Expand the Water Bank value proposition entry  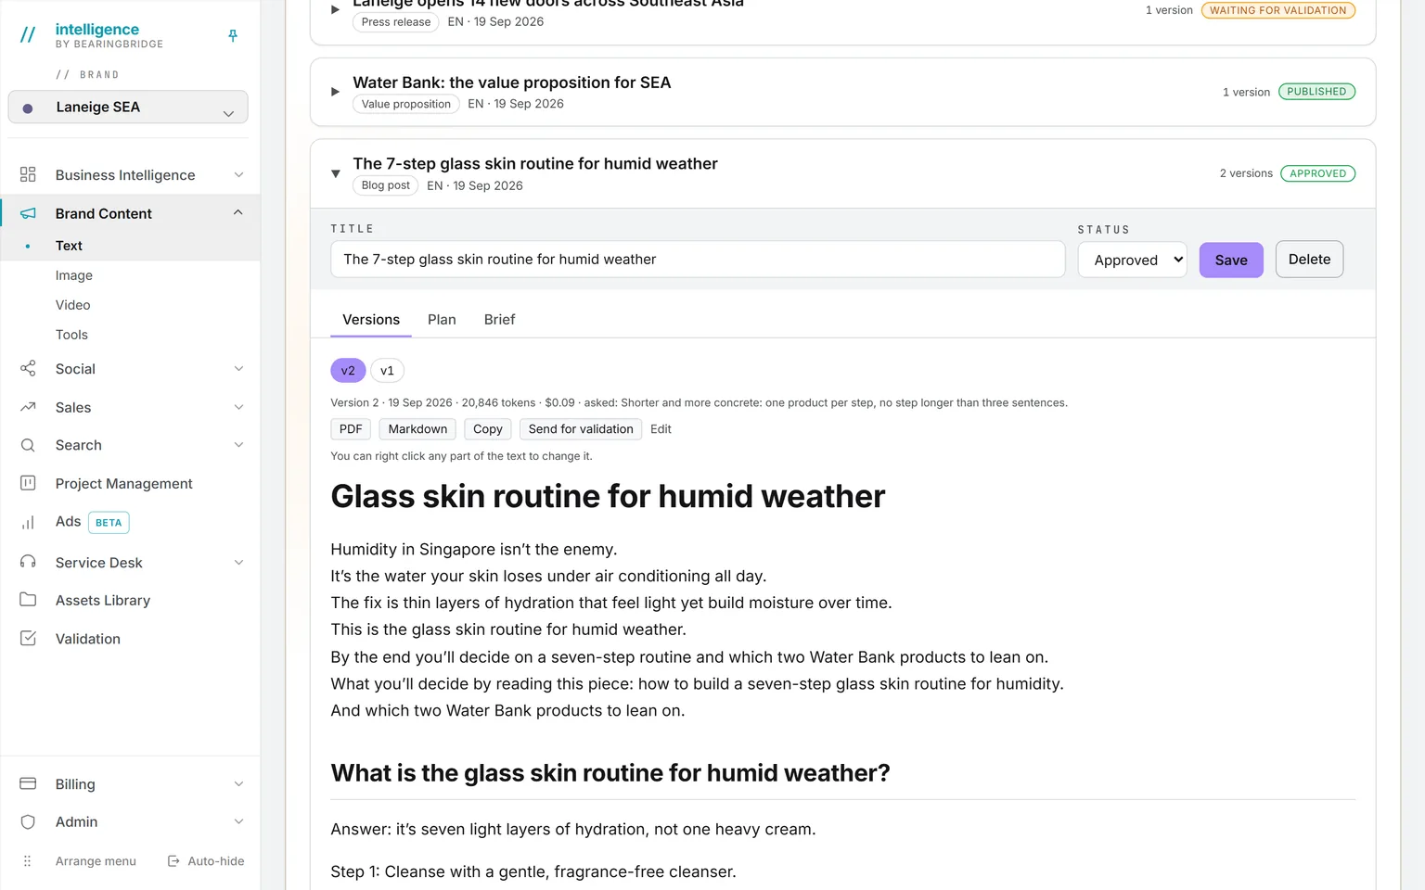(x=336, y=92)
